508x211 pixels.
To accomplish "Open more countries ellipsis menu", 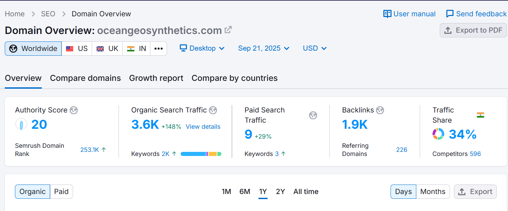I will [x=159, y=49].
